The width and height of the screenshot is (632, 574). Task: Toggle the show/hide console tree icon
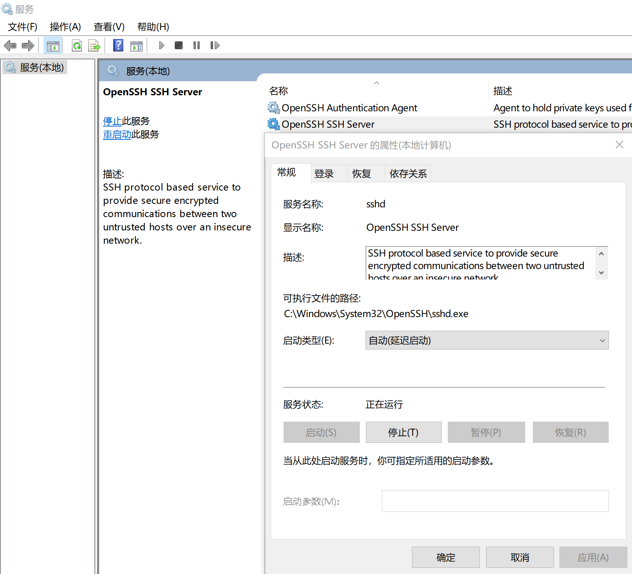pos(53,46)
